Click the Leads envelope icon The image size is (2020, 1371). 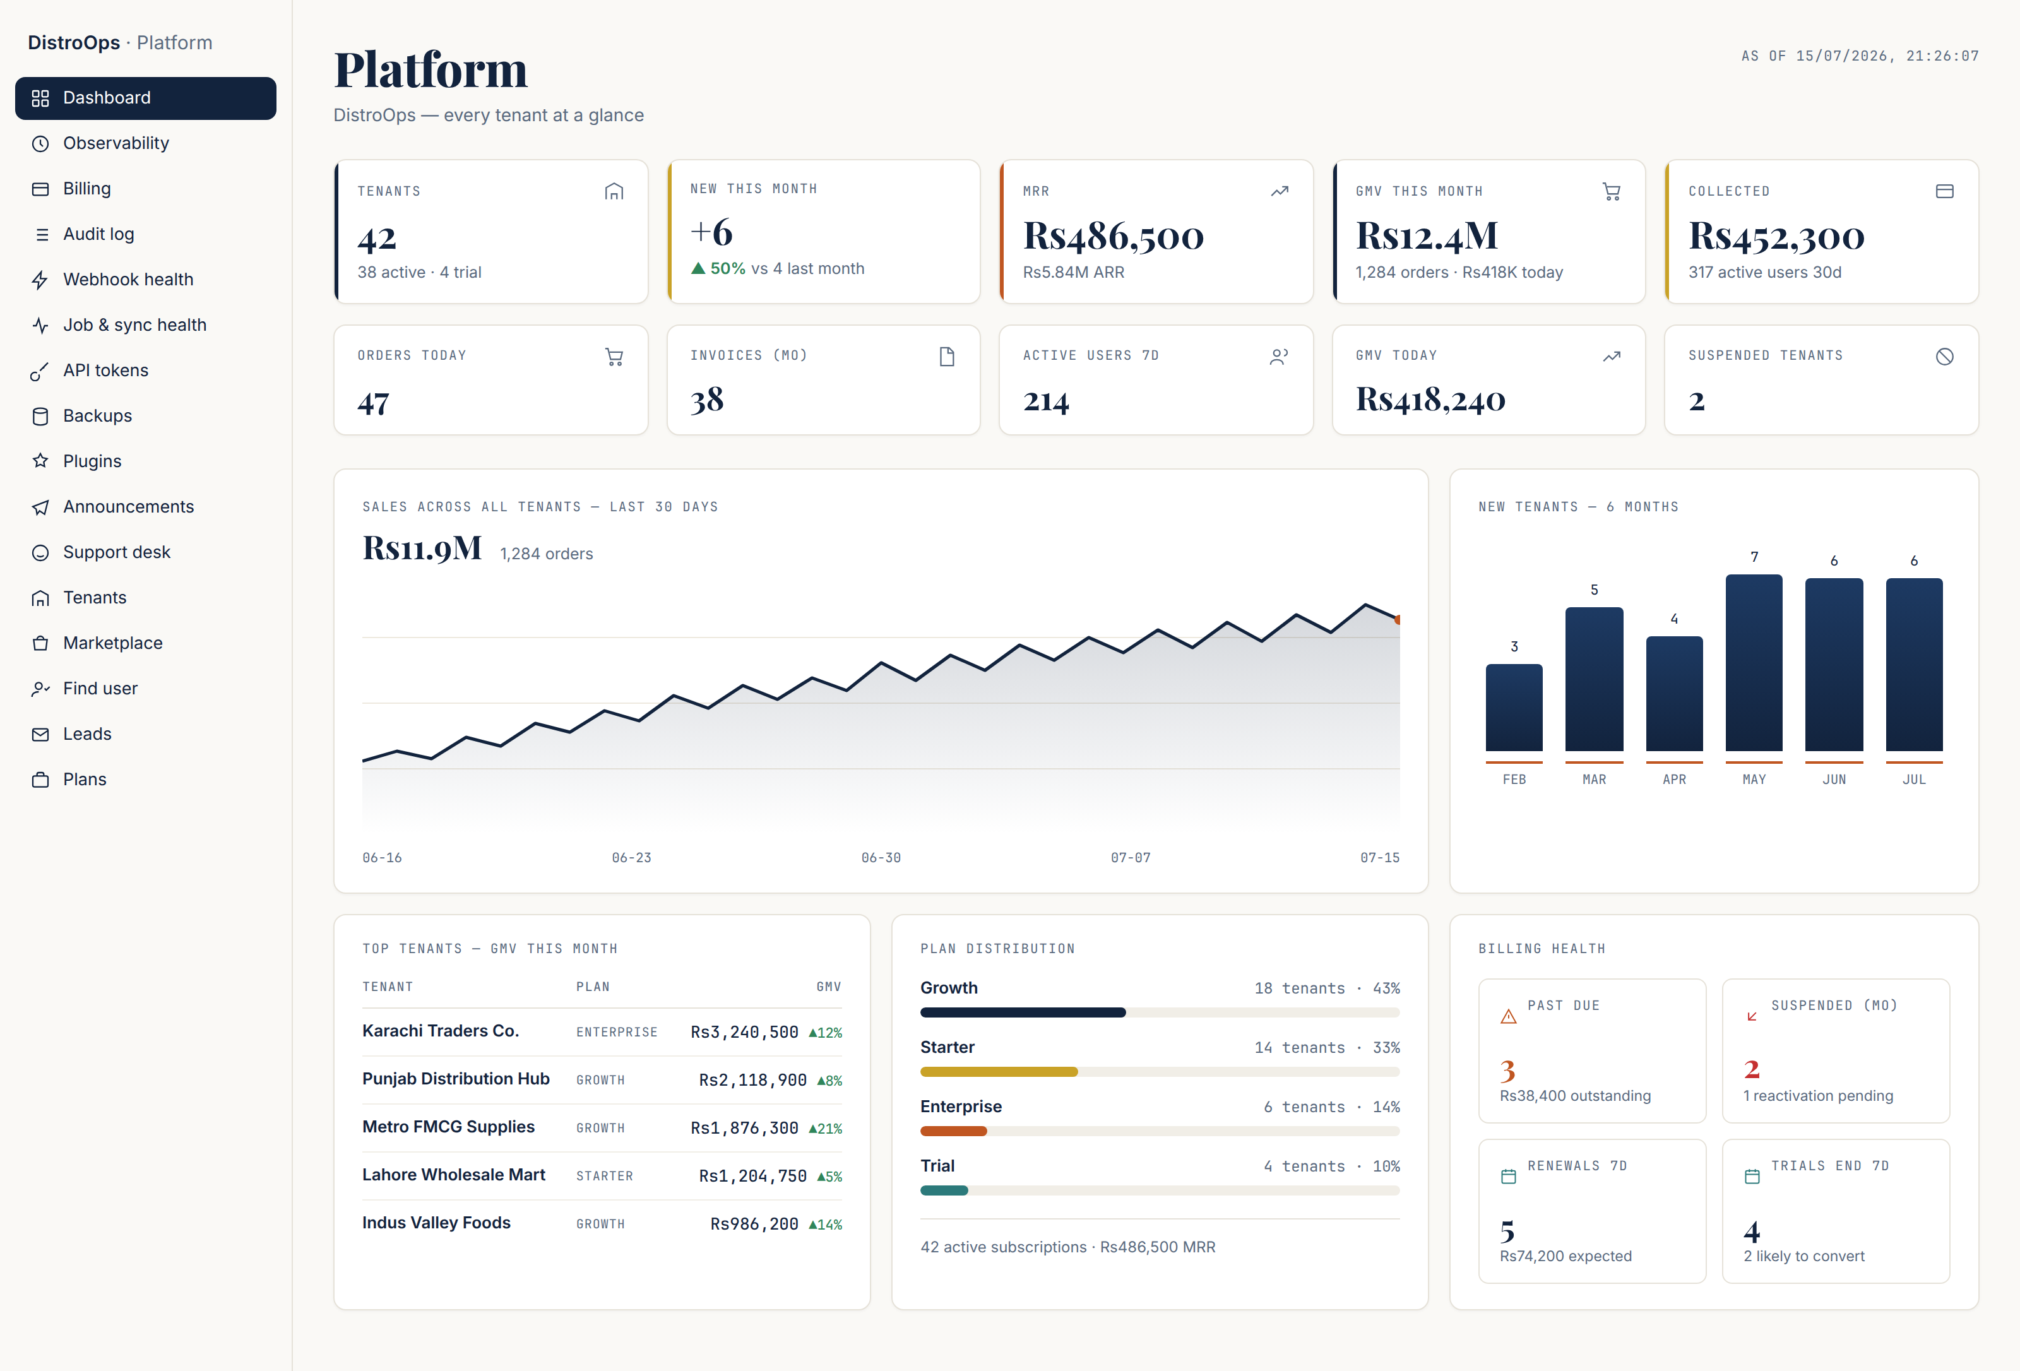(40, 735)
